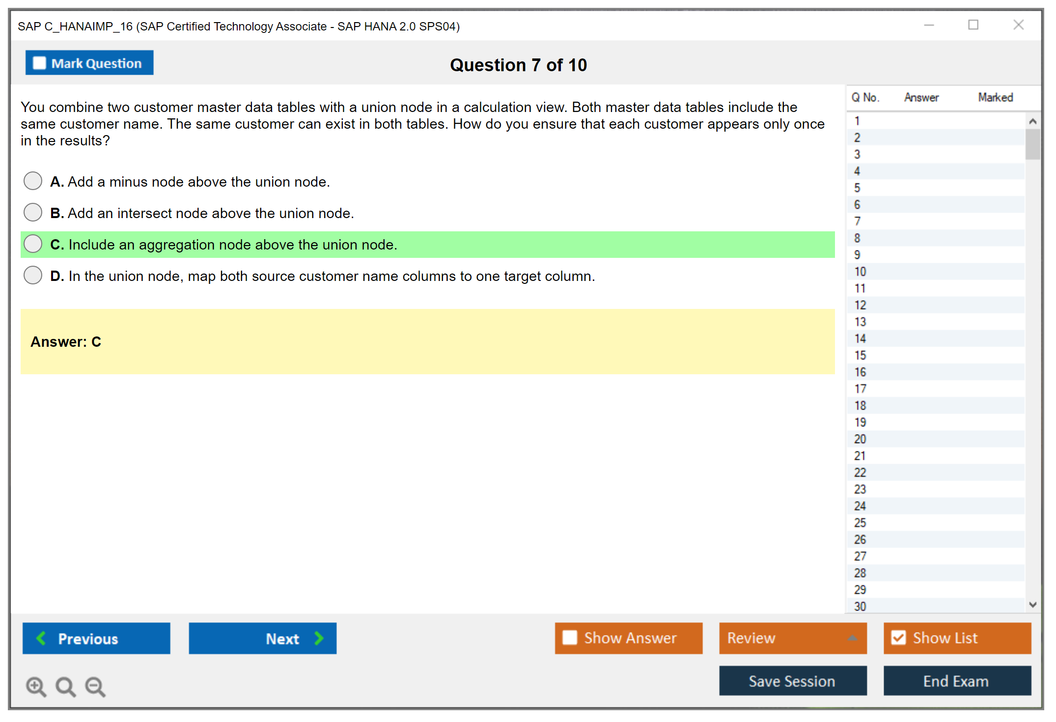Maximize the exam window

tap(973, 25)
